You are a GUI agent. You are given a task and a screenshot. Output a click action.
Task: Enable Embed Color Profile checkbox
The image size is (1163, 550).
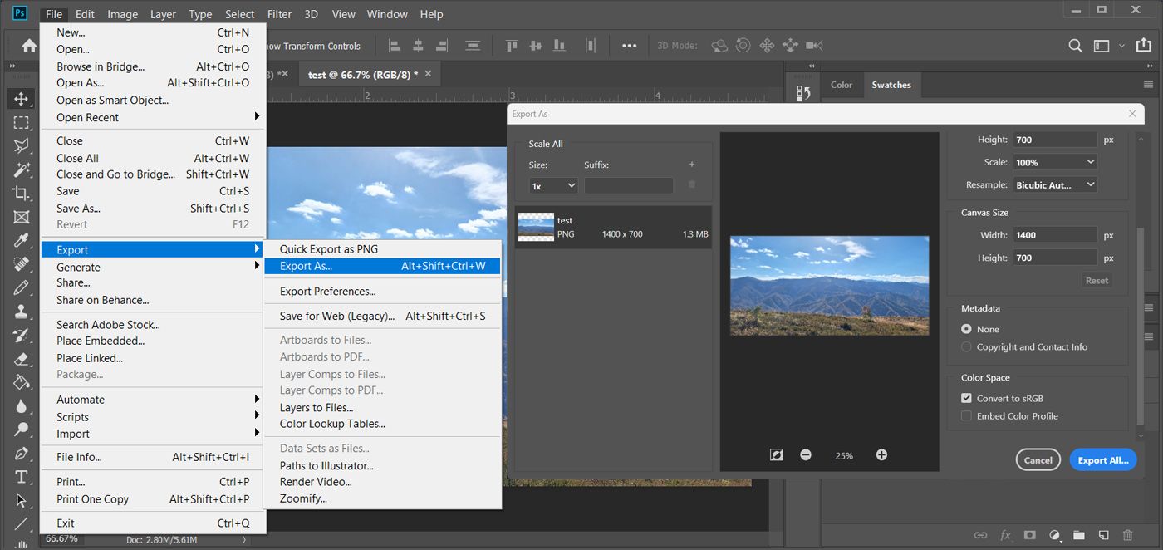click(x=966, y=416)
